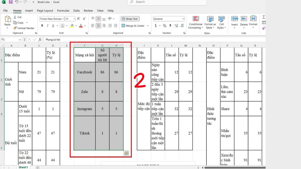Open the Font Color dropdown arrow

(x=85, y=26)
